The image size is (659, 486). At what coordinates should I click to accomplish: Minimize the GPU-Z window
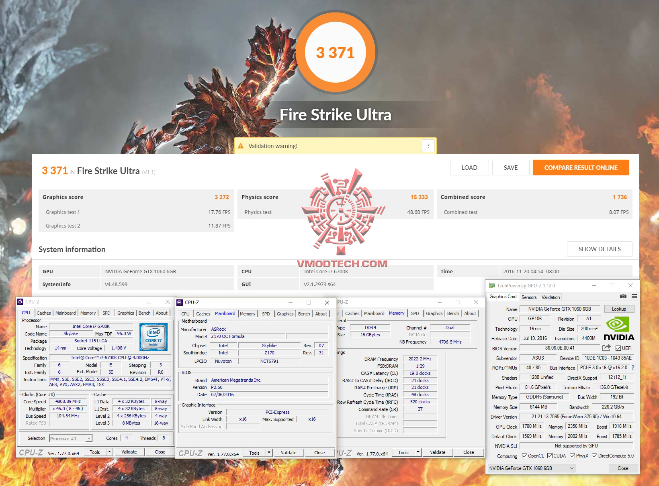coord(594,285)
